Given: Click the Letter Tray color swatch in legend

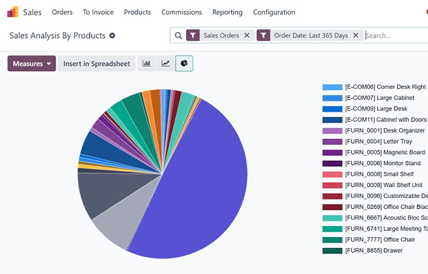Looking at the screenshot, I should pyautogui.click(x=332, y=142).
